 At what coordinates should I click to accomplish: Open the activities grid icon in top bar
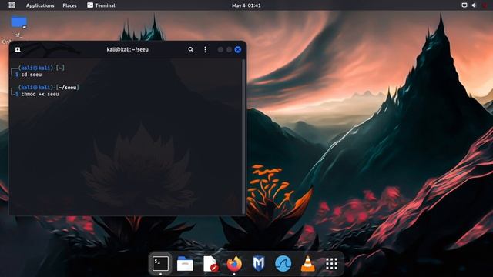(x=12, y=5)
